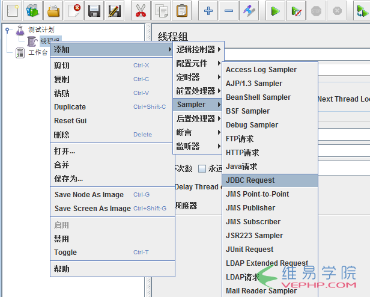Click the Copy icon in toolbar
370x297 pixels.
point(161,11)
